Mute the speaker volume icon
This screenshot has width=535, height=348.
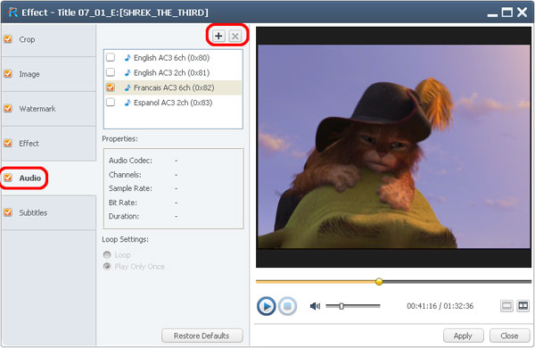coord(315,306)
